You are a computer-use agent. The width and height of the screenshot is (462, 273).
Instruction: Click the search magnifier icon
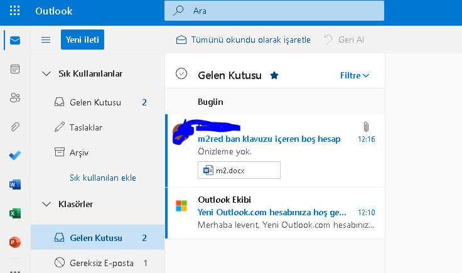(178, 11)
